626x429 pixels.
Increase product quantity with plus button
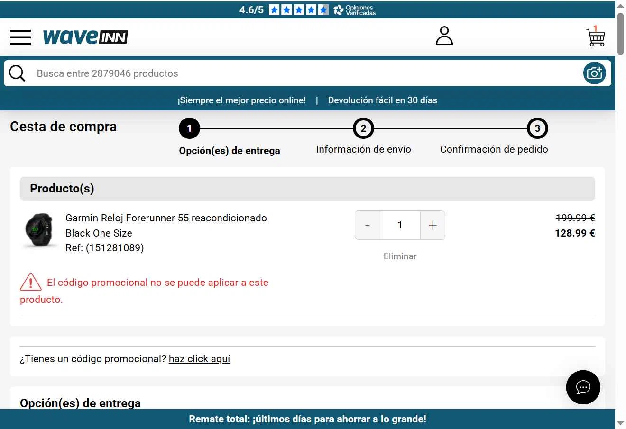tap(433, 225)
